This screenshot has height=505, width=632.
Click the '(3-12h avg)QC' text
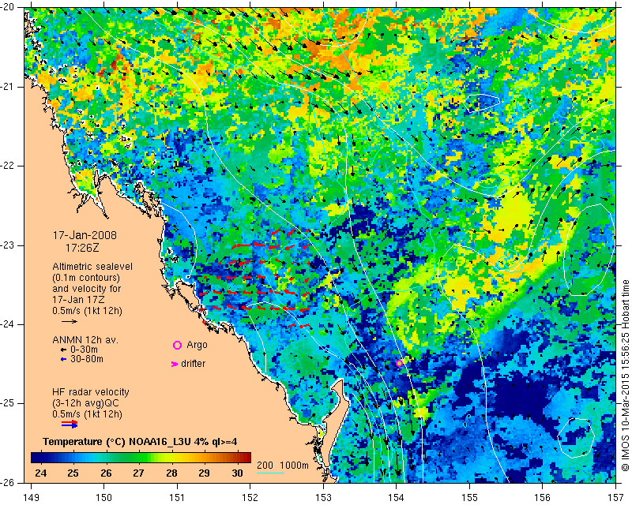pyautogui.click(x=85, y=403)
